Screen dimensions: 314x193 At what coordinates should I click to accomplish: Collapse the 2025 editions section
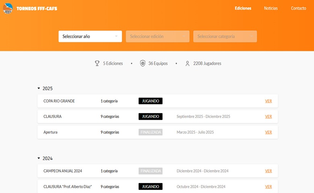tap(39, 88)
